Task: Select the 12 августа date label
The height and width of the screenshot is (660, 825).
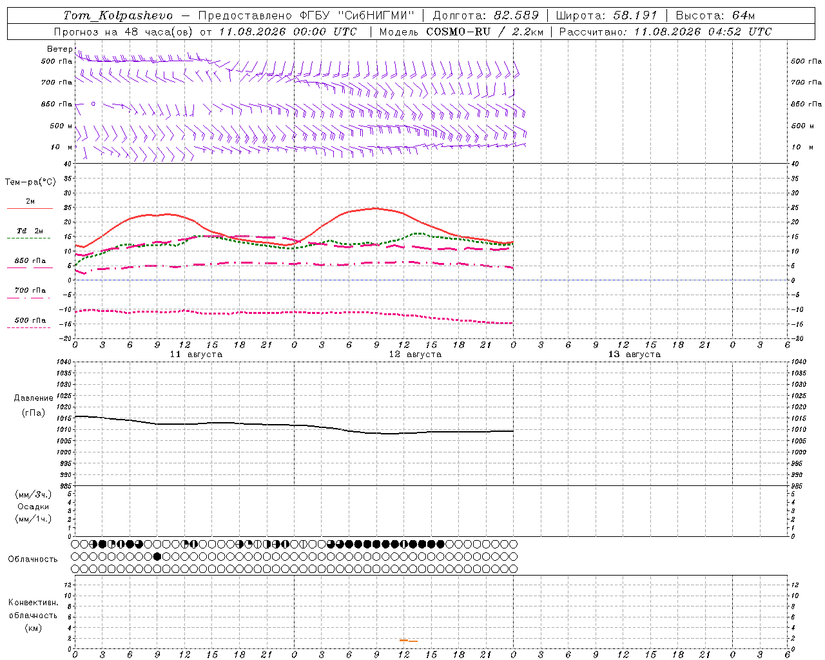Action: click(415, 354)
